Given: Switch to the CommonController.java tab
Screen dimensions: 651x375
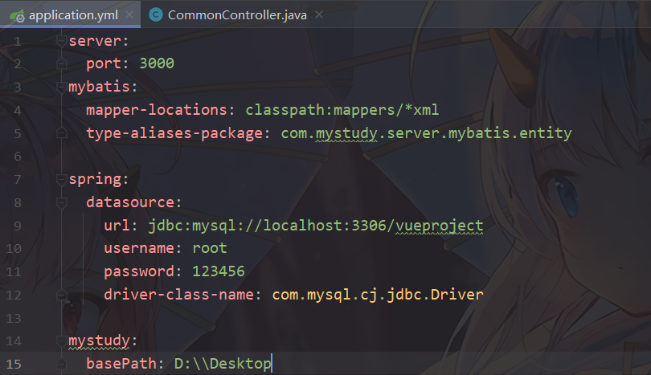Looking at the screenshot, I should click(x=225, y=14).
